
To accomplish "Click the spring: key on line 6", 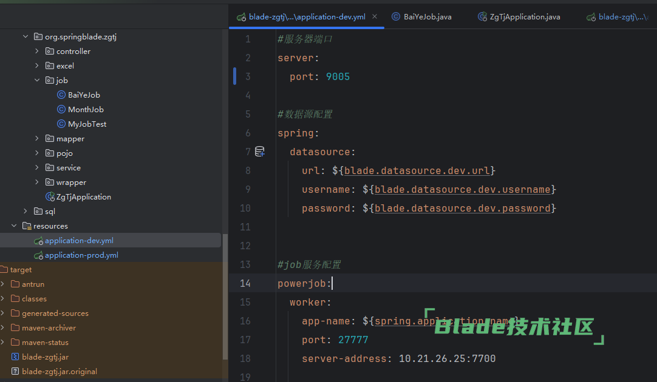I will point(298,133).
